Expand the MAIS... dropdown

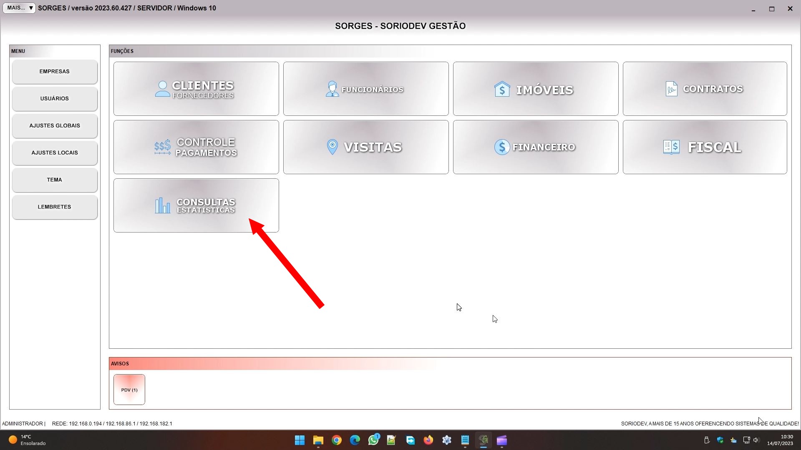tap(19, 8)
